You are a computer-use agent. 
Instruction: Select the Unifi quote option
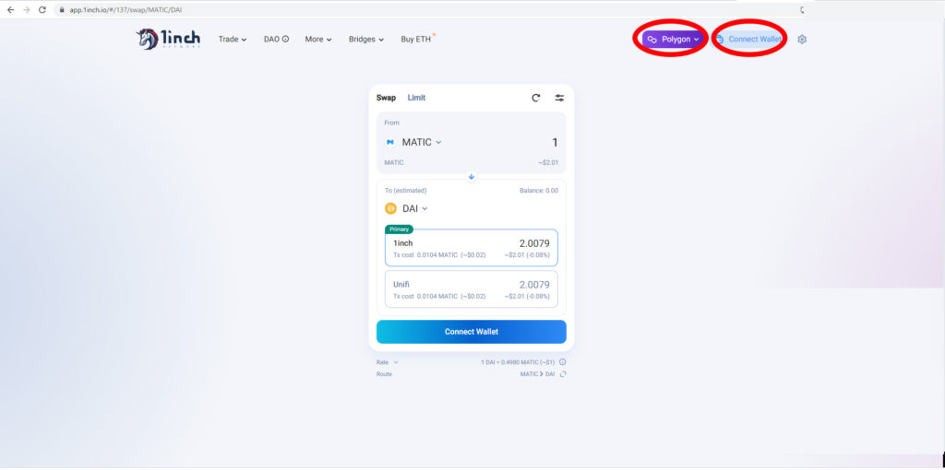472,288
